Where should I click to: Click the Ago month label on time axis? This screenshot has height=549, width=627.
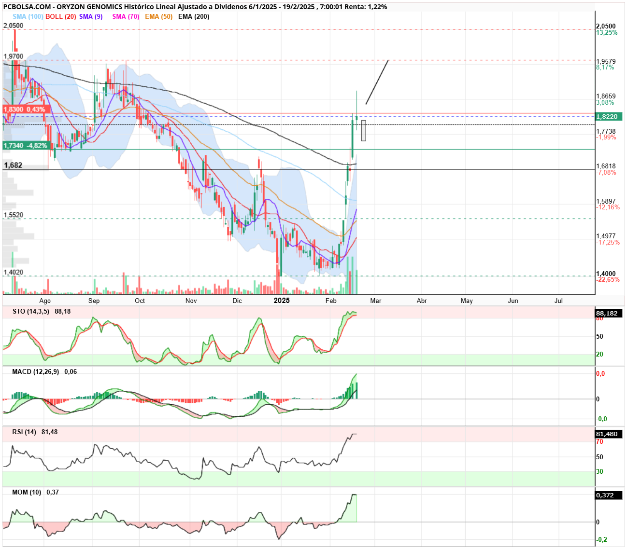pyautogui.click(x=45, y=301)
